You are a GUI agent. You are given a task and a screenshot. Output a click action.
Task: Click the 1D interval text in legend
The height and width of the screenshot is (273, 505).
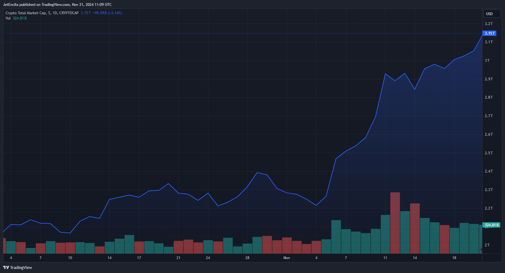pyautogui.click(x=55, y=13)
